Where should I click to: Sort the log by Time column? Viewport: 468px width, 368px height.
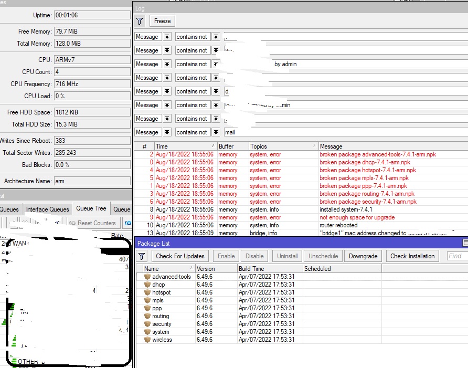click(x=185, y=146)
